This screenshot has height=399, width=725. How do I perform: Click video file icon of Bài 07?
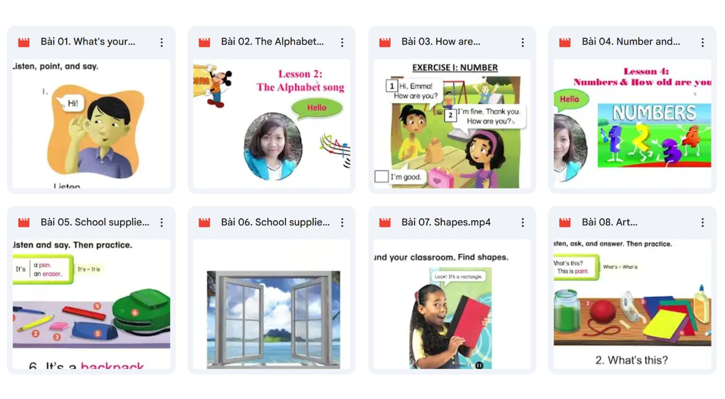(385, 222)
